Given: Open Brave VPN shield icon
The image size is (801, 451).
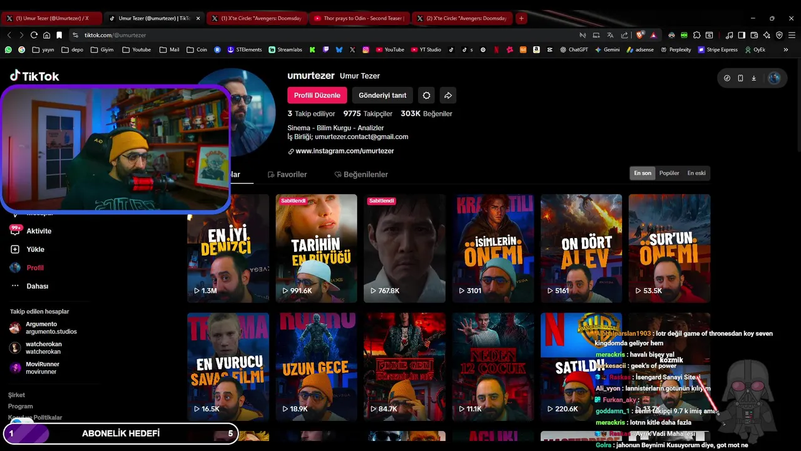Looking at the screenshot, I should point(779,35).
